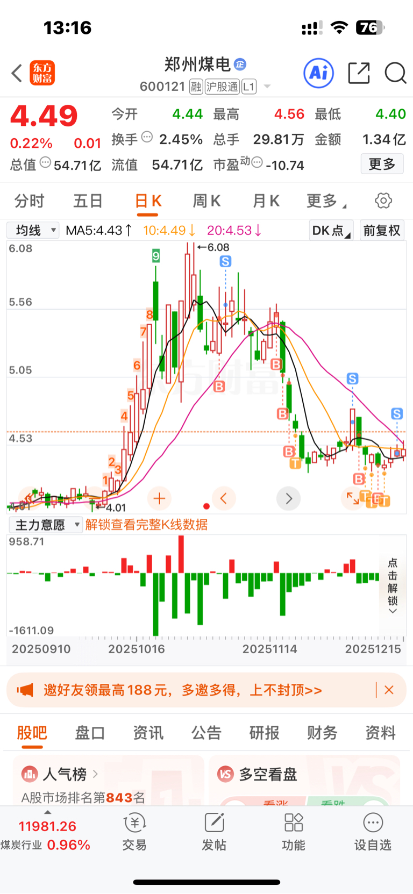Image resolution: width=413 pixels, height=894 pixels.
Task: Click the 更多 quote details button
Action: click(382, 164)
